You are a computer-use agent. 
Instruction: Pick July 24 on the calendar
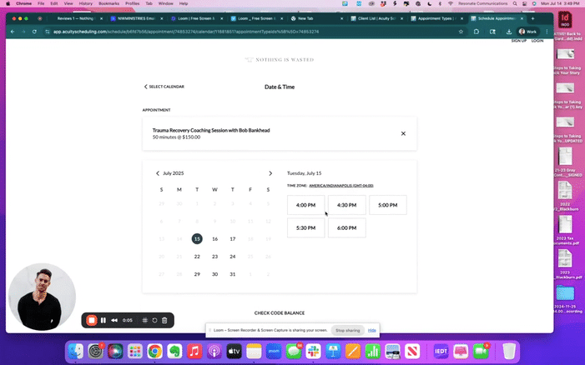233,257
